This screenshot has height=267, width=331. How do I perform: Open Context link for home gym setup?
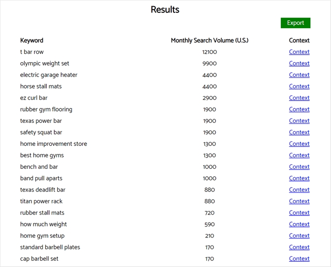click(299, 236)
